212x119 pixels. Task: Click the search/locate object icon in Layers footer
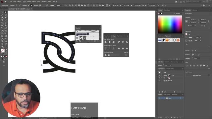click(x=169, y=118)
